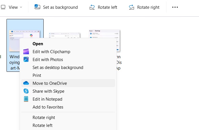Click the Photos app icon

(x=26, y=59)
